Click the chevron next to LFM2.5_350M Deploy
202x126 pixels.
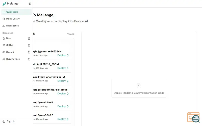point(68,68)
